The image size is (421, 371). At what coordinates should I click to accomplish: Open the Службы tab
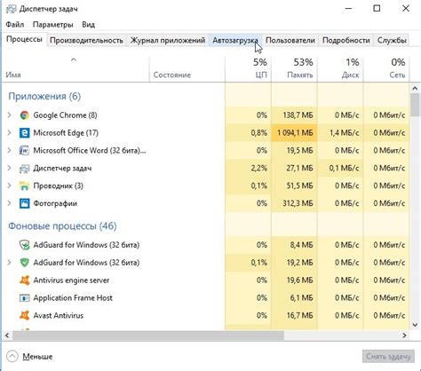(392, 40)
